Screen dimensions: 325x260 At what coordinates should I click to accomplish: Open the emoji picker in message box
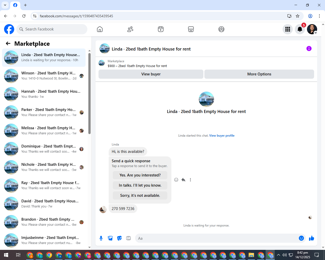[301, 238]
